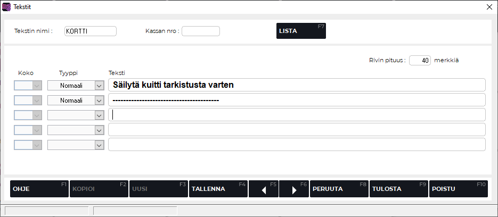This screenshot has width=498, height=217.
Task: Expand the empty Tyyppi dropdown in third row
Action: [99, 115]
